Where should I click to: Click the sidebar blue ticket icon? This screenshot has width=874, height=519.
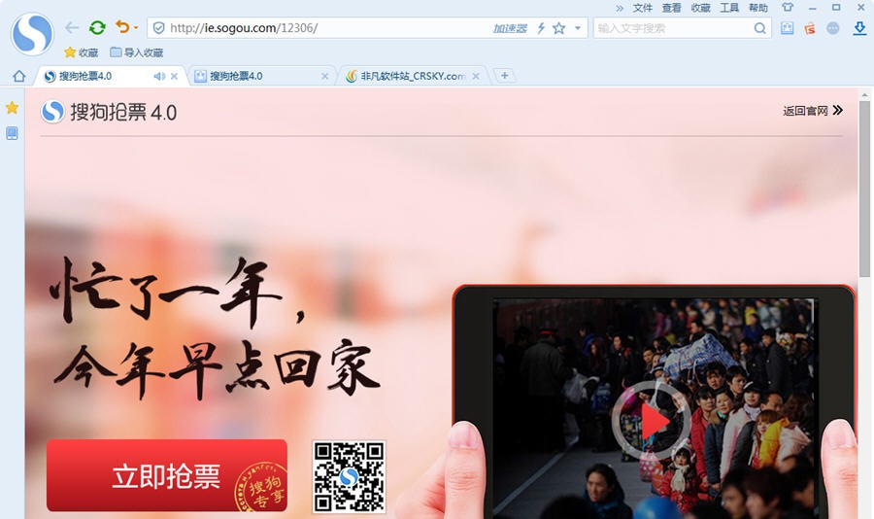click(12, 133)
